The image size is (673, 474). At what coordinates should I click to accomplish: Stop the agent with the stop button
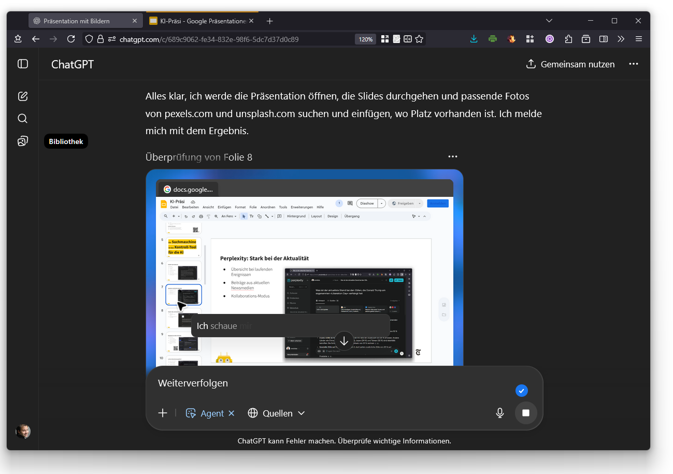525,413
